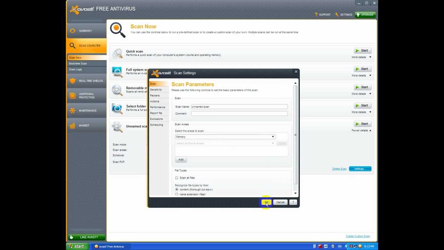The height and width of the screenshot is (250, 444).
Task: Select the Scan tab in Scan Settings
Action: (159, 84)
